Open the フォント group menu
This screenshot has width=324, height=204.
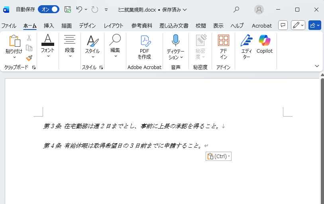point(48,46)
